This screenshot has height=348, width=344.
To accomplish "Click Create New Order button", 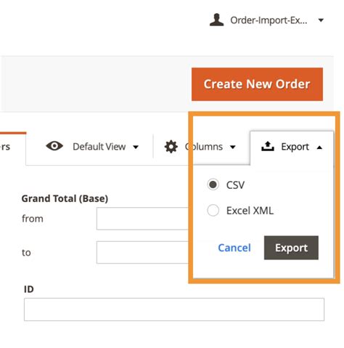I will coord(257,84).
